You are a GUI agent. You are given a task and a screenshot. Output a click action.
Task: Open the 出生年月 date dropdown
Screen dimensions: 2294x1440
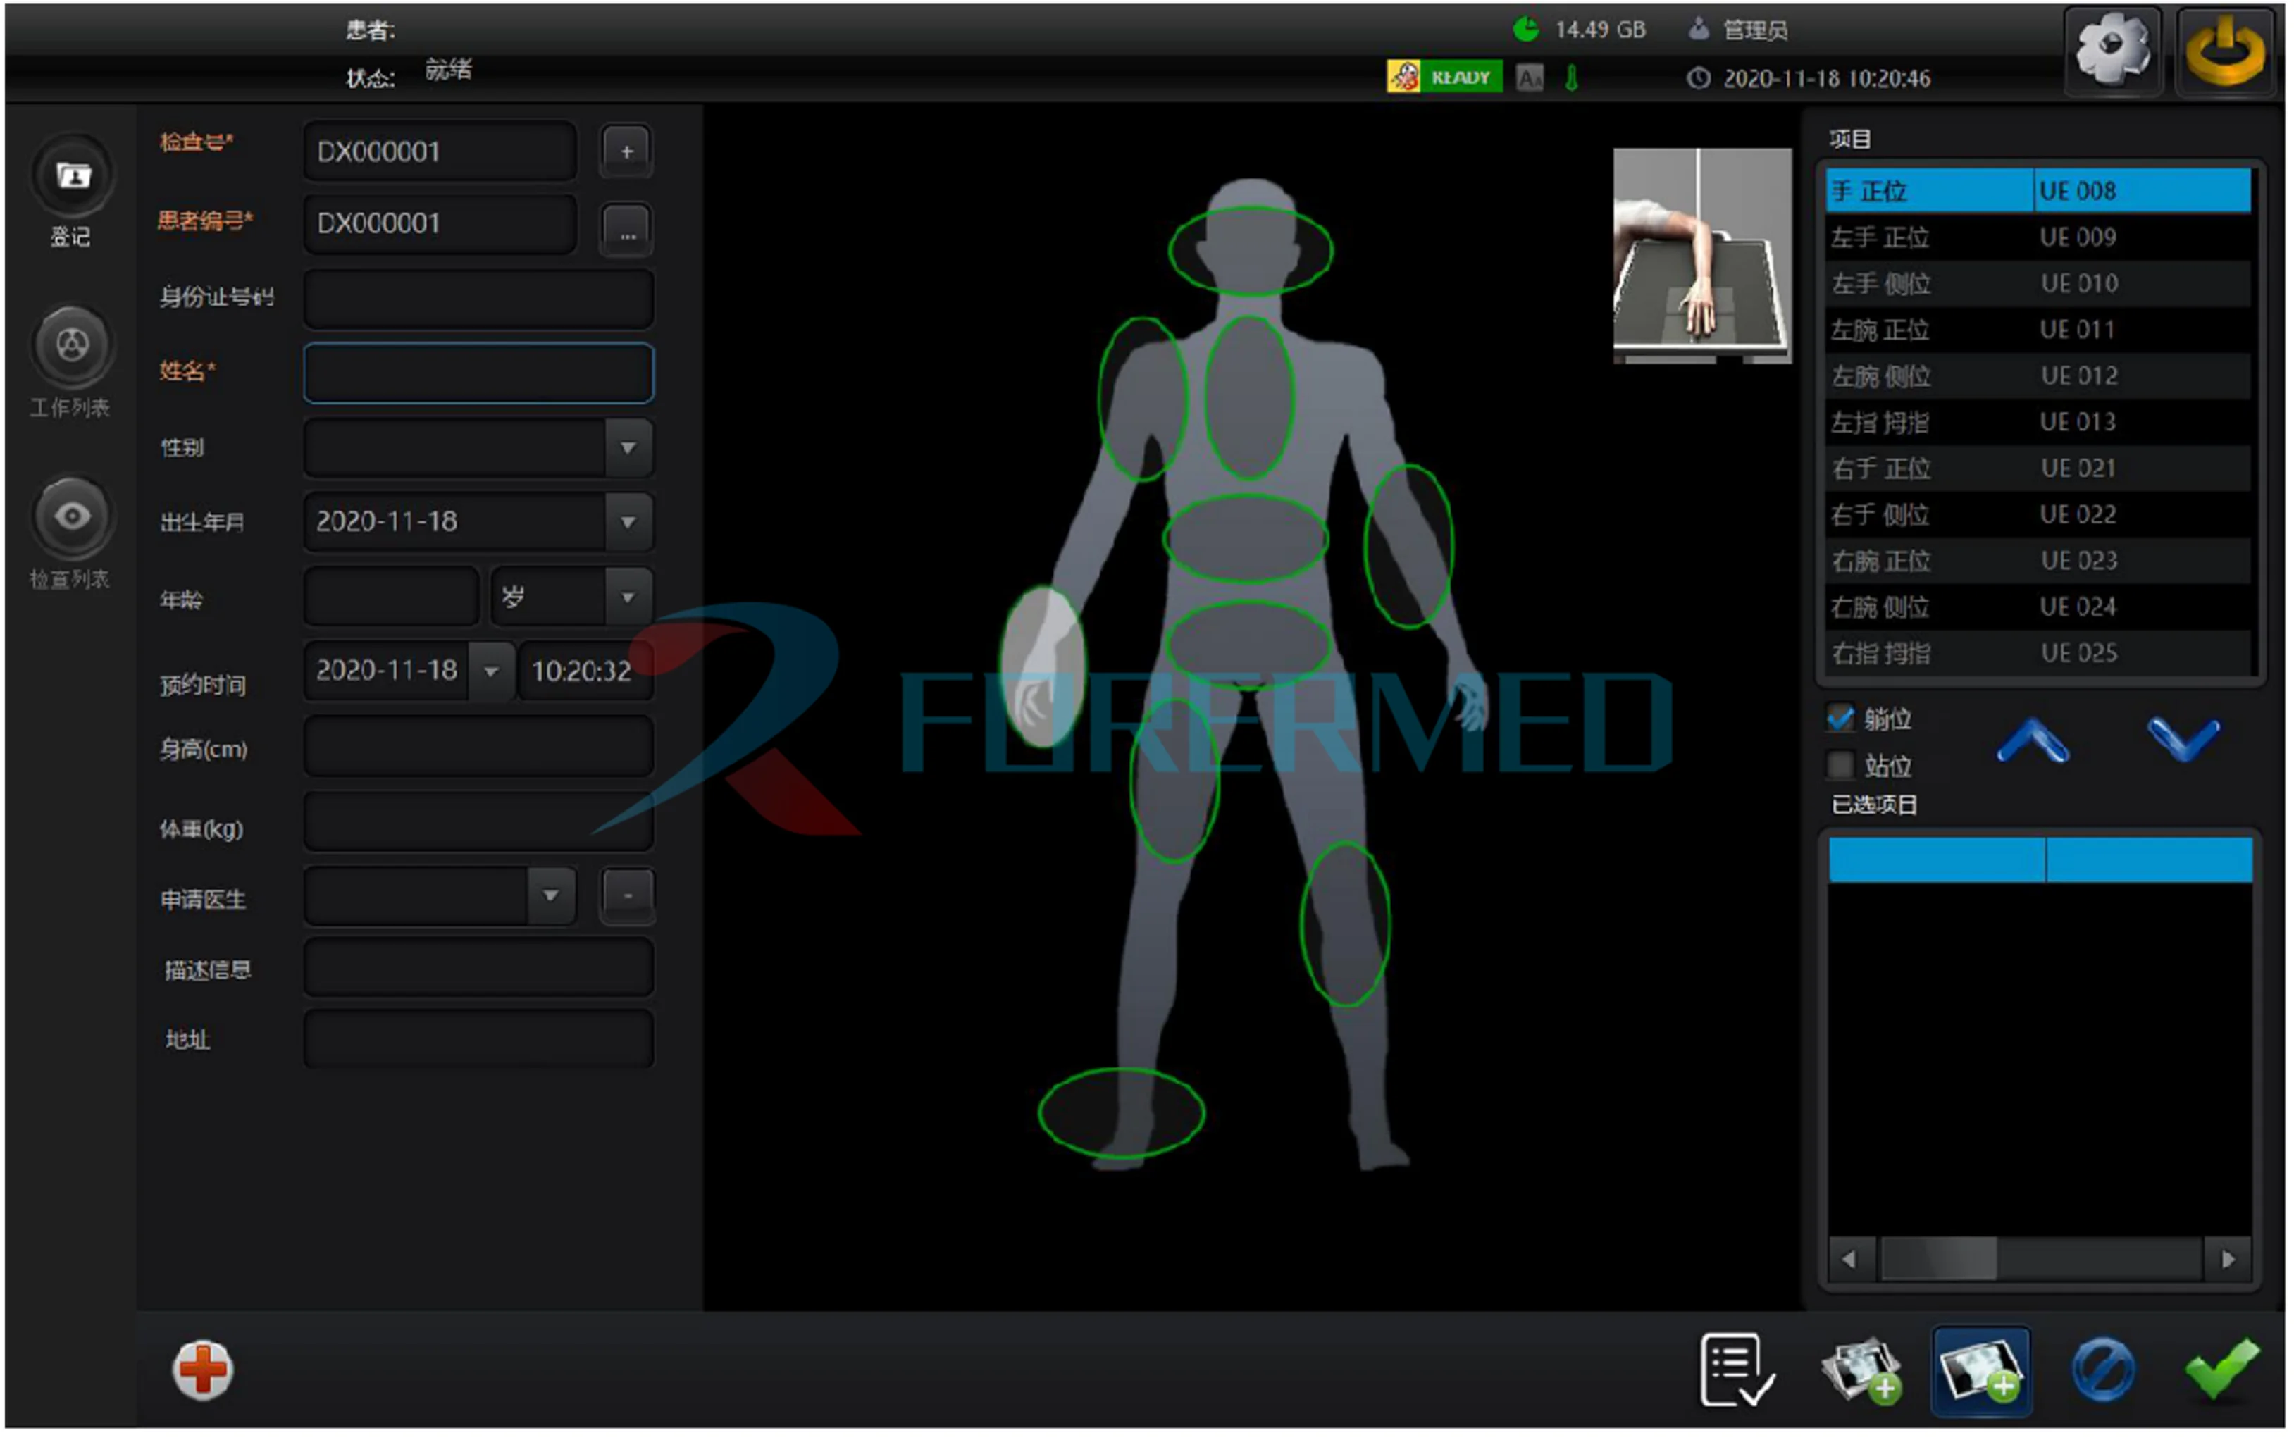[x=628, y=522]
